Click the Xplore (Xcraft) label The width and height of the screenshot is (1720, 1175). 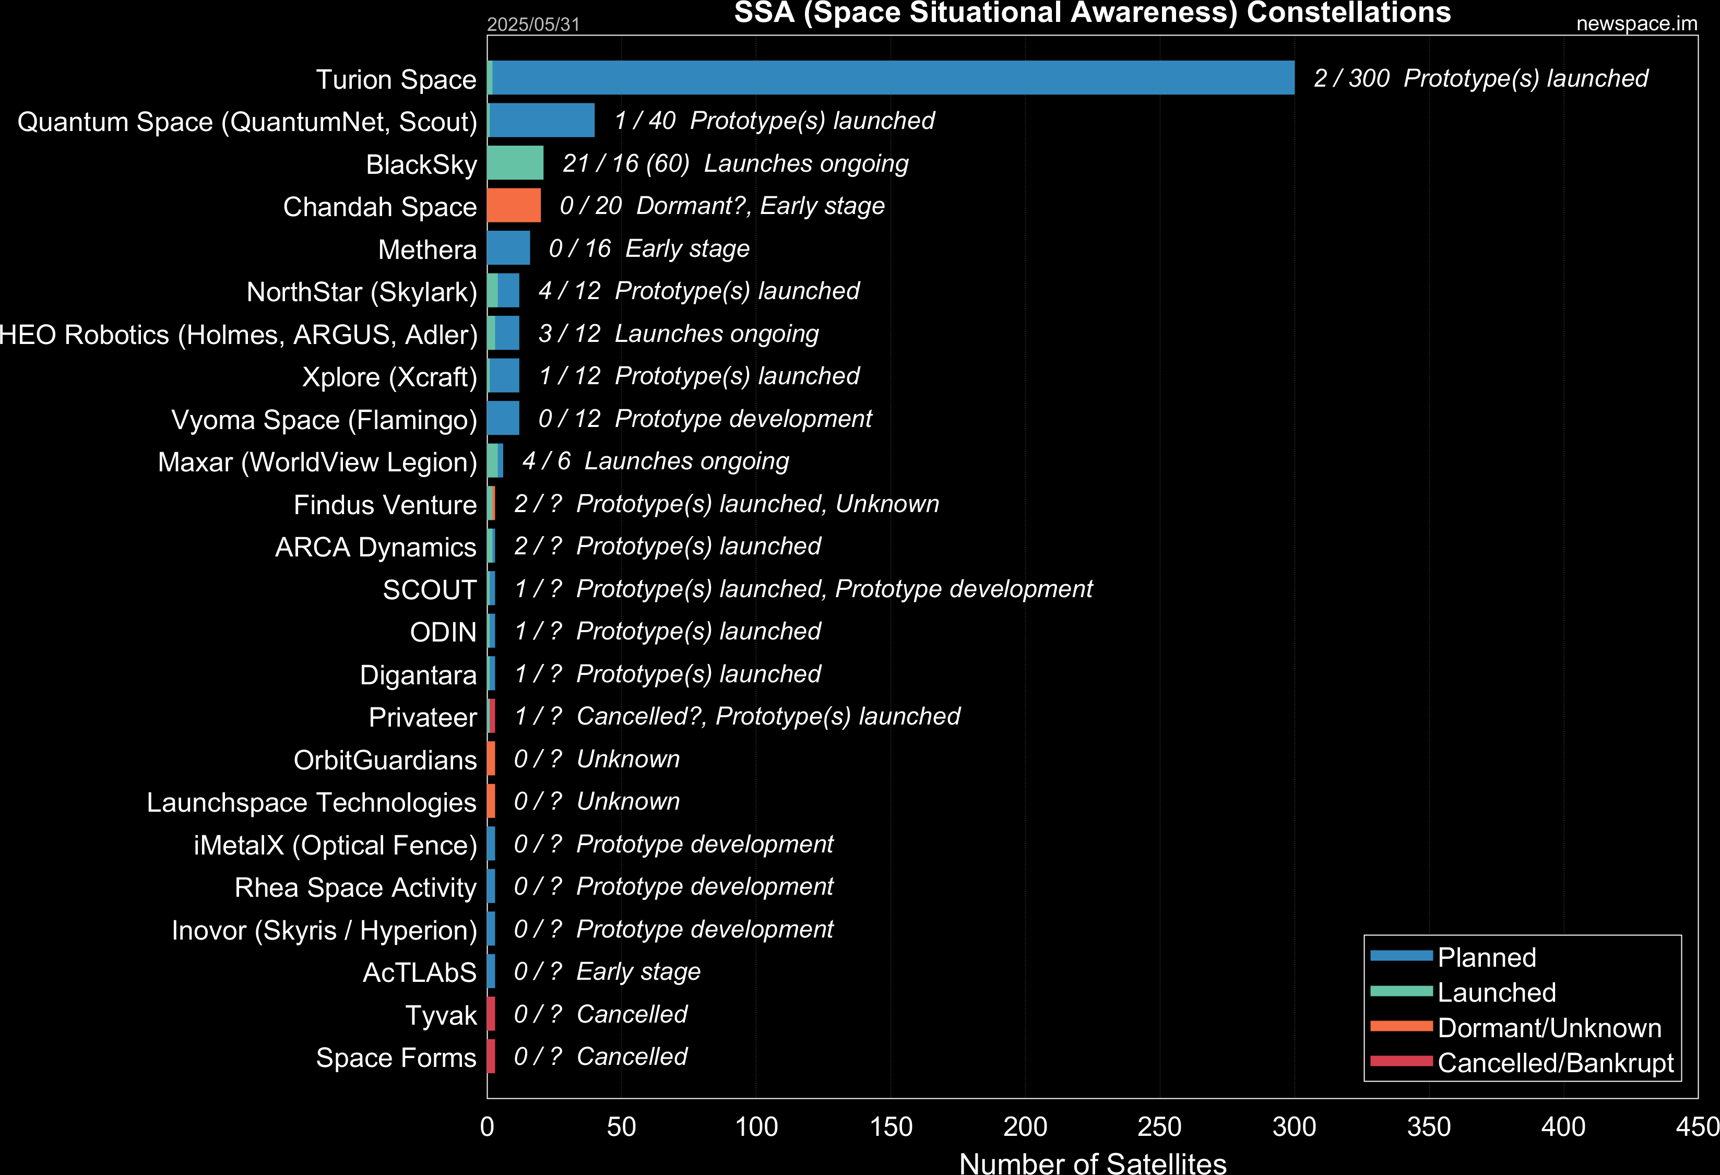point(389,377)
